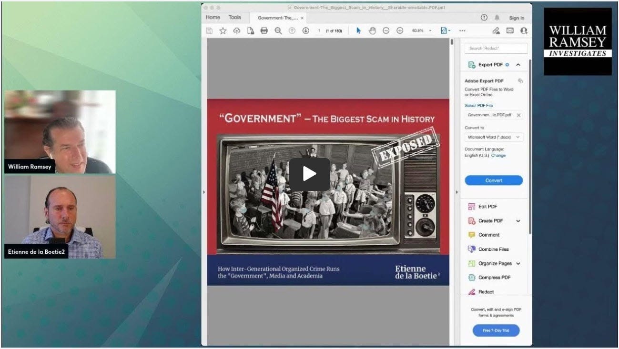Go to next page down arrow

click(x=306, y=30)
